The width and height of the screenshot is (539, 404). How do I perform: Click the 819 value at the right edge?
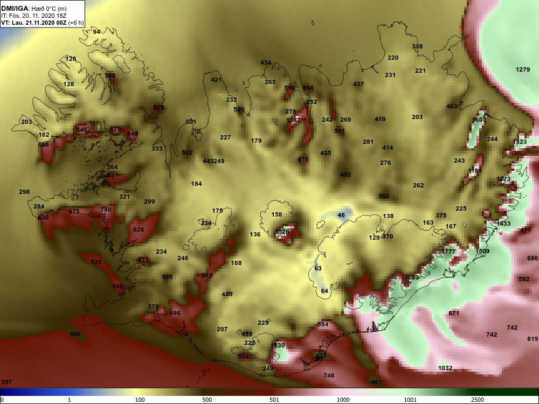point(533,339)
